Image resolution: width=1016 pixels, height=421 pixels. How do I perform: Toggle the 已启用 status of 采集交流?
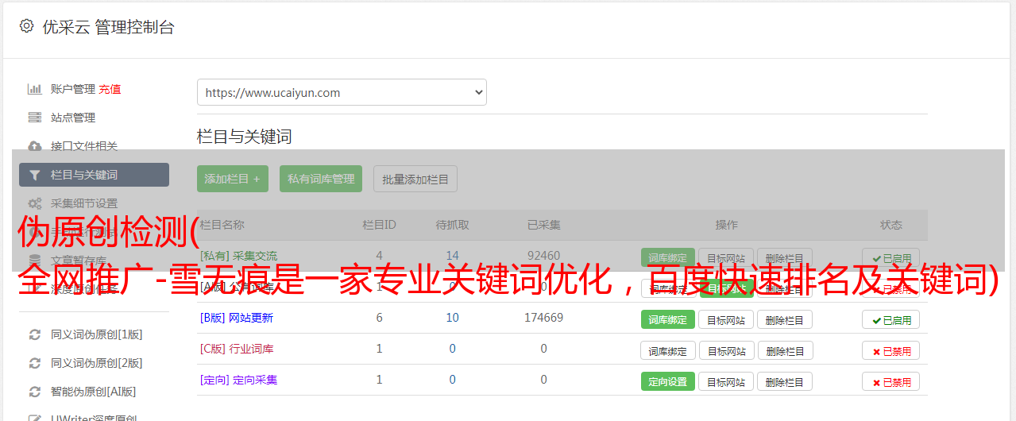[x=891, y=257]
